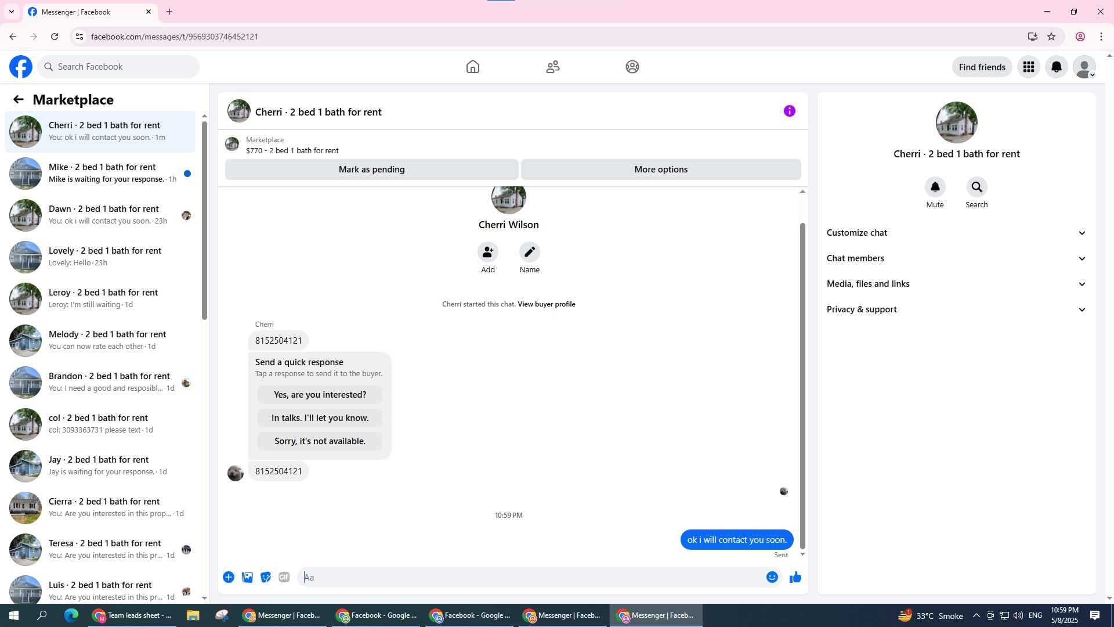1114x627 pixels.
Task: Click the browser address bar URL
Action: tap(175, 37)
